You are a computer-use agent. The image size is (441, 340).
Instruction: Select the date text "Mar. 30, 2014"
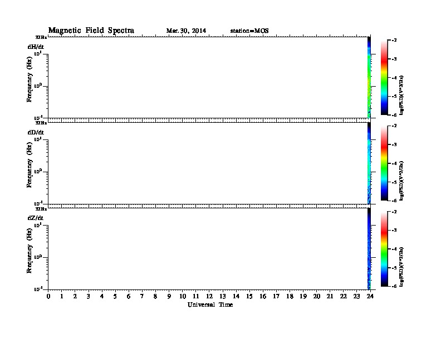click(x=186, y=31)
